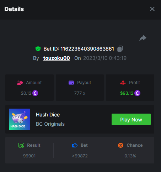Close the Details dialog
Screen dimensions: 161x172
click(152, 9)
